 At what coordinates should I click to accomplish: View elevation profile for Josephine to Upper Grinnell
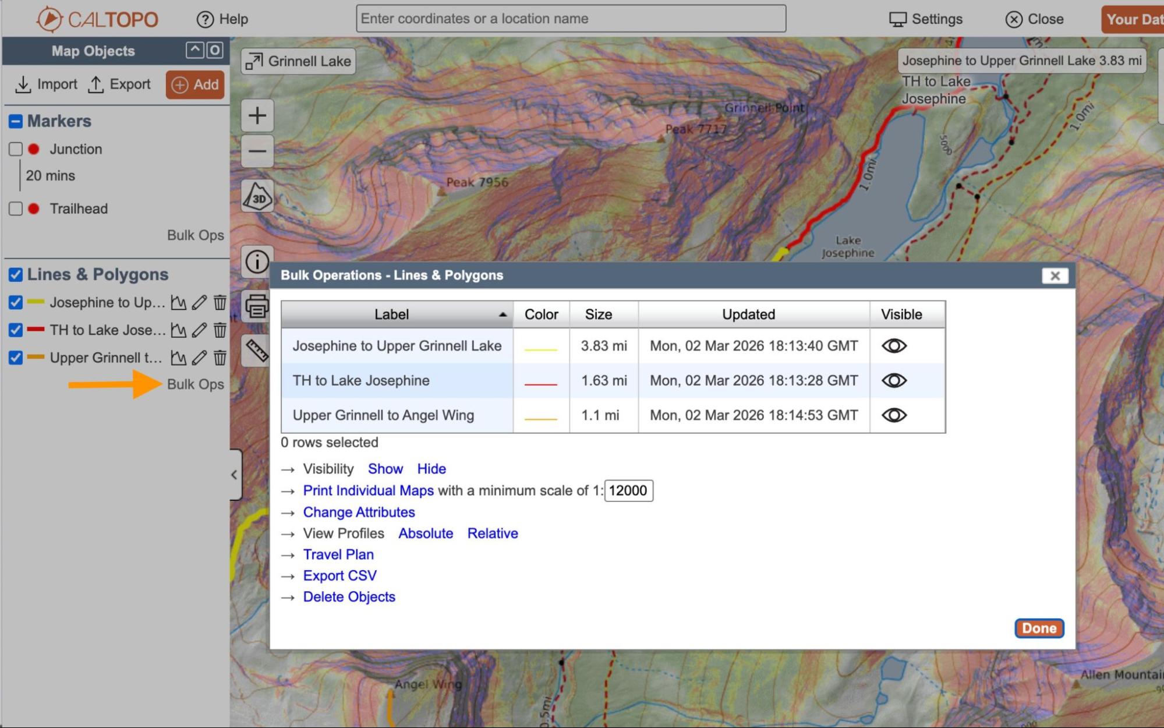tap(178, 302)
